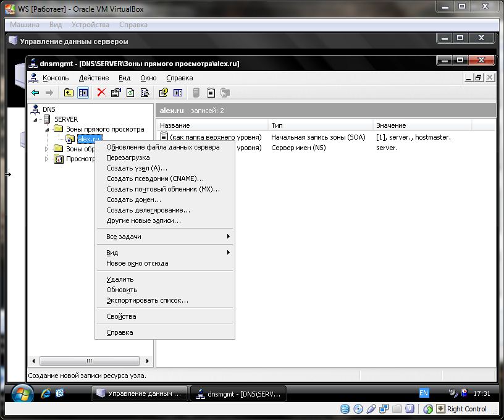Open the Справка menu in the menu bar
Screen dimensions: 504x420
tap(180, 78)
